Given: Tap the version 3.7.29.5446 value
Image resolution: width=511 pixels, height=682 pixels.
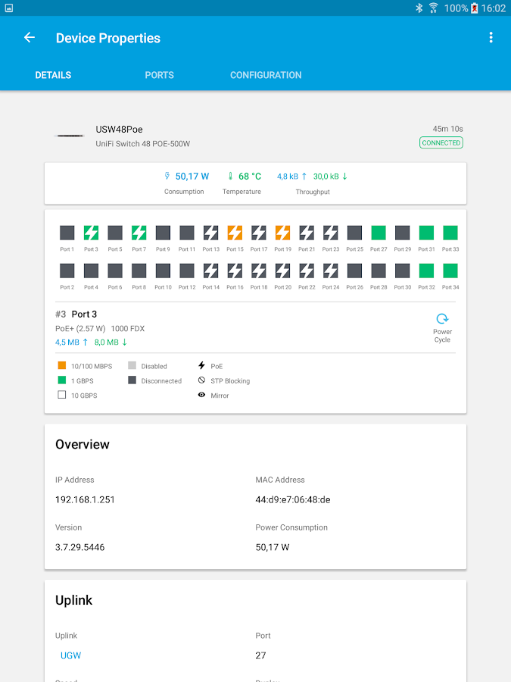Looking at the screenshot, I should (x=80, y=547).
